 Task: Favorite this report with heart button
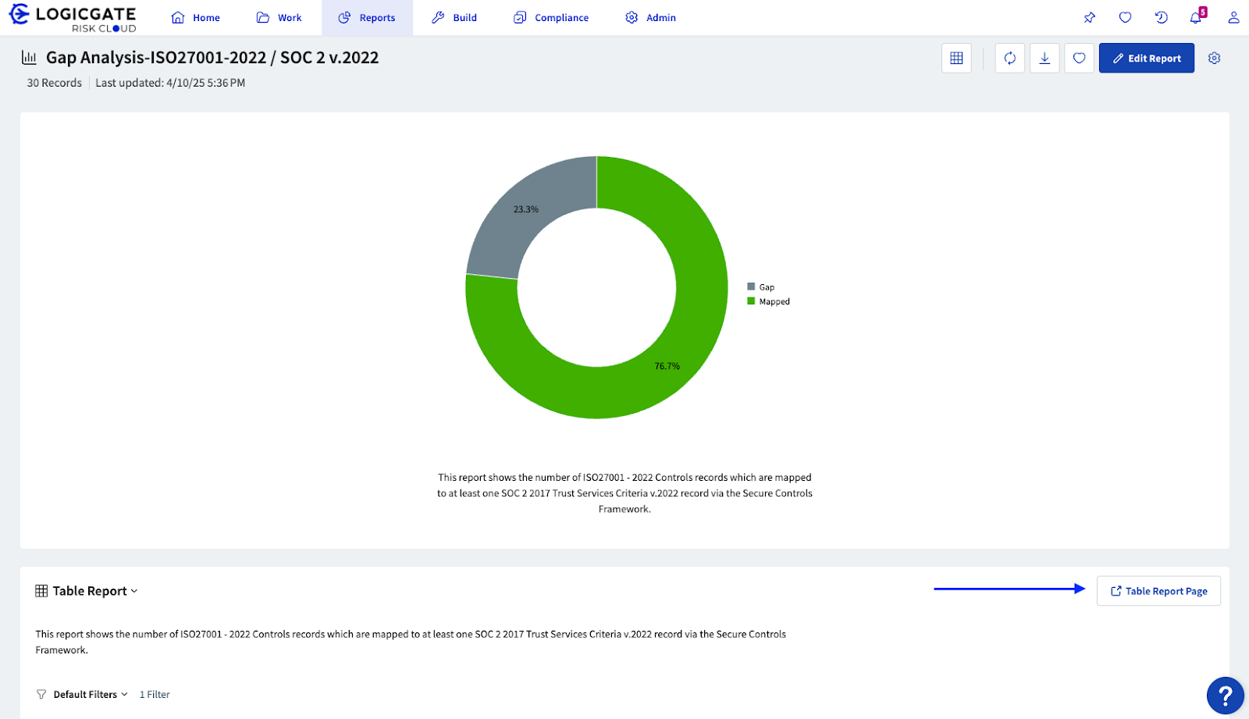[1079, 58]
